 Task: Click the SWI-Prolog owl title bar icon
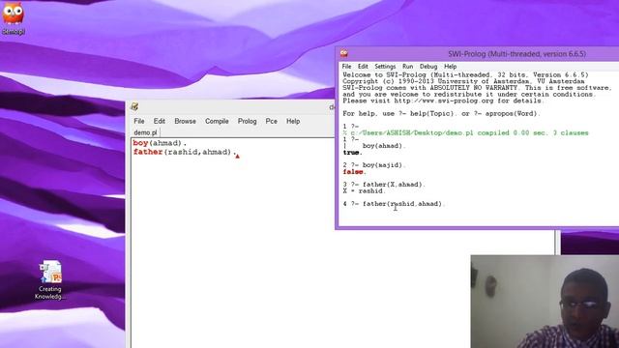[x=344, y=54]
